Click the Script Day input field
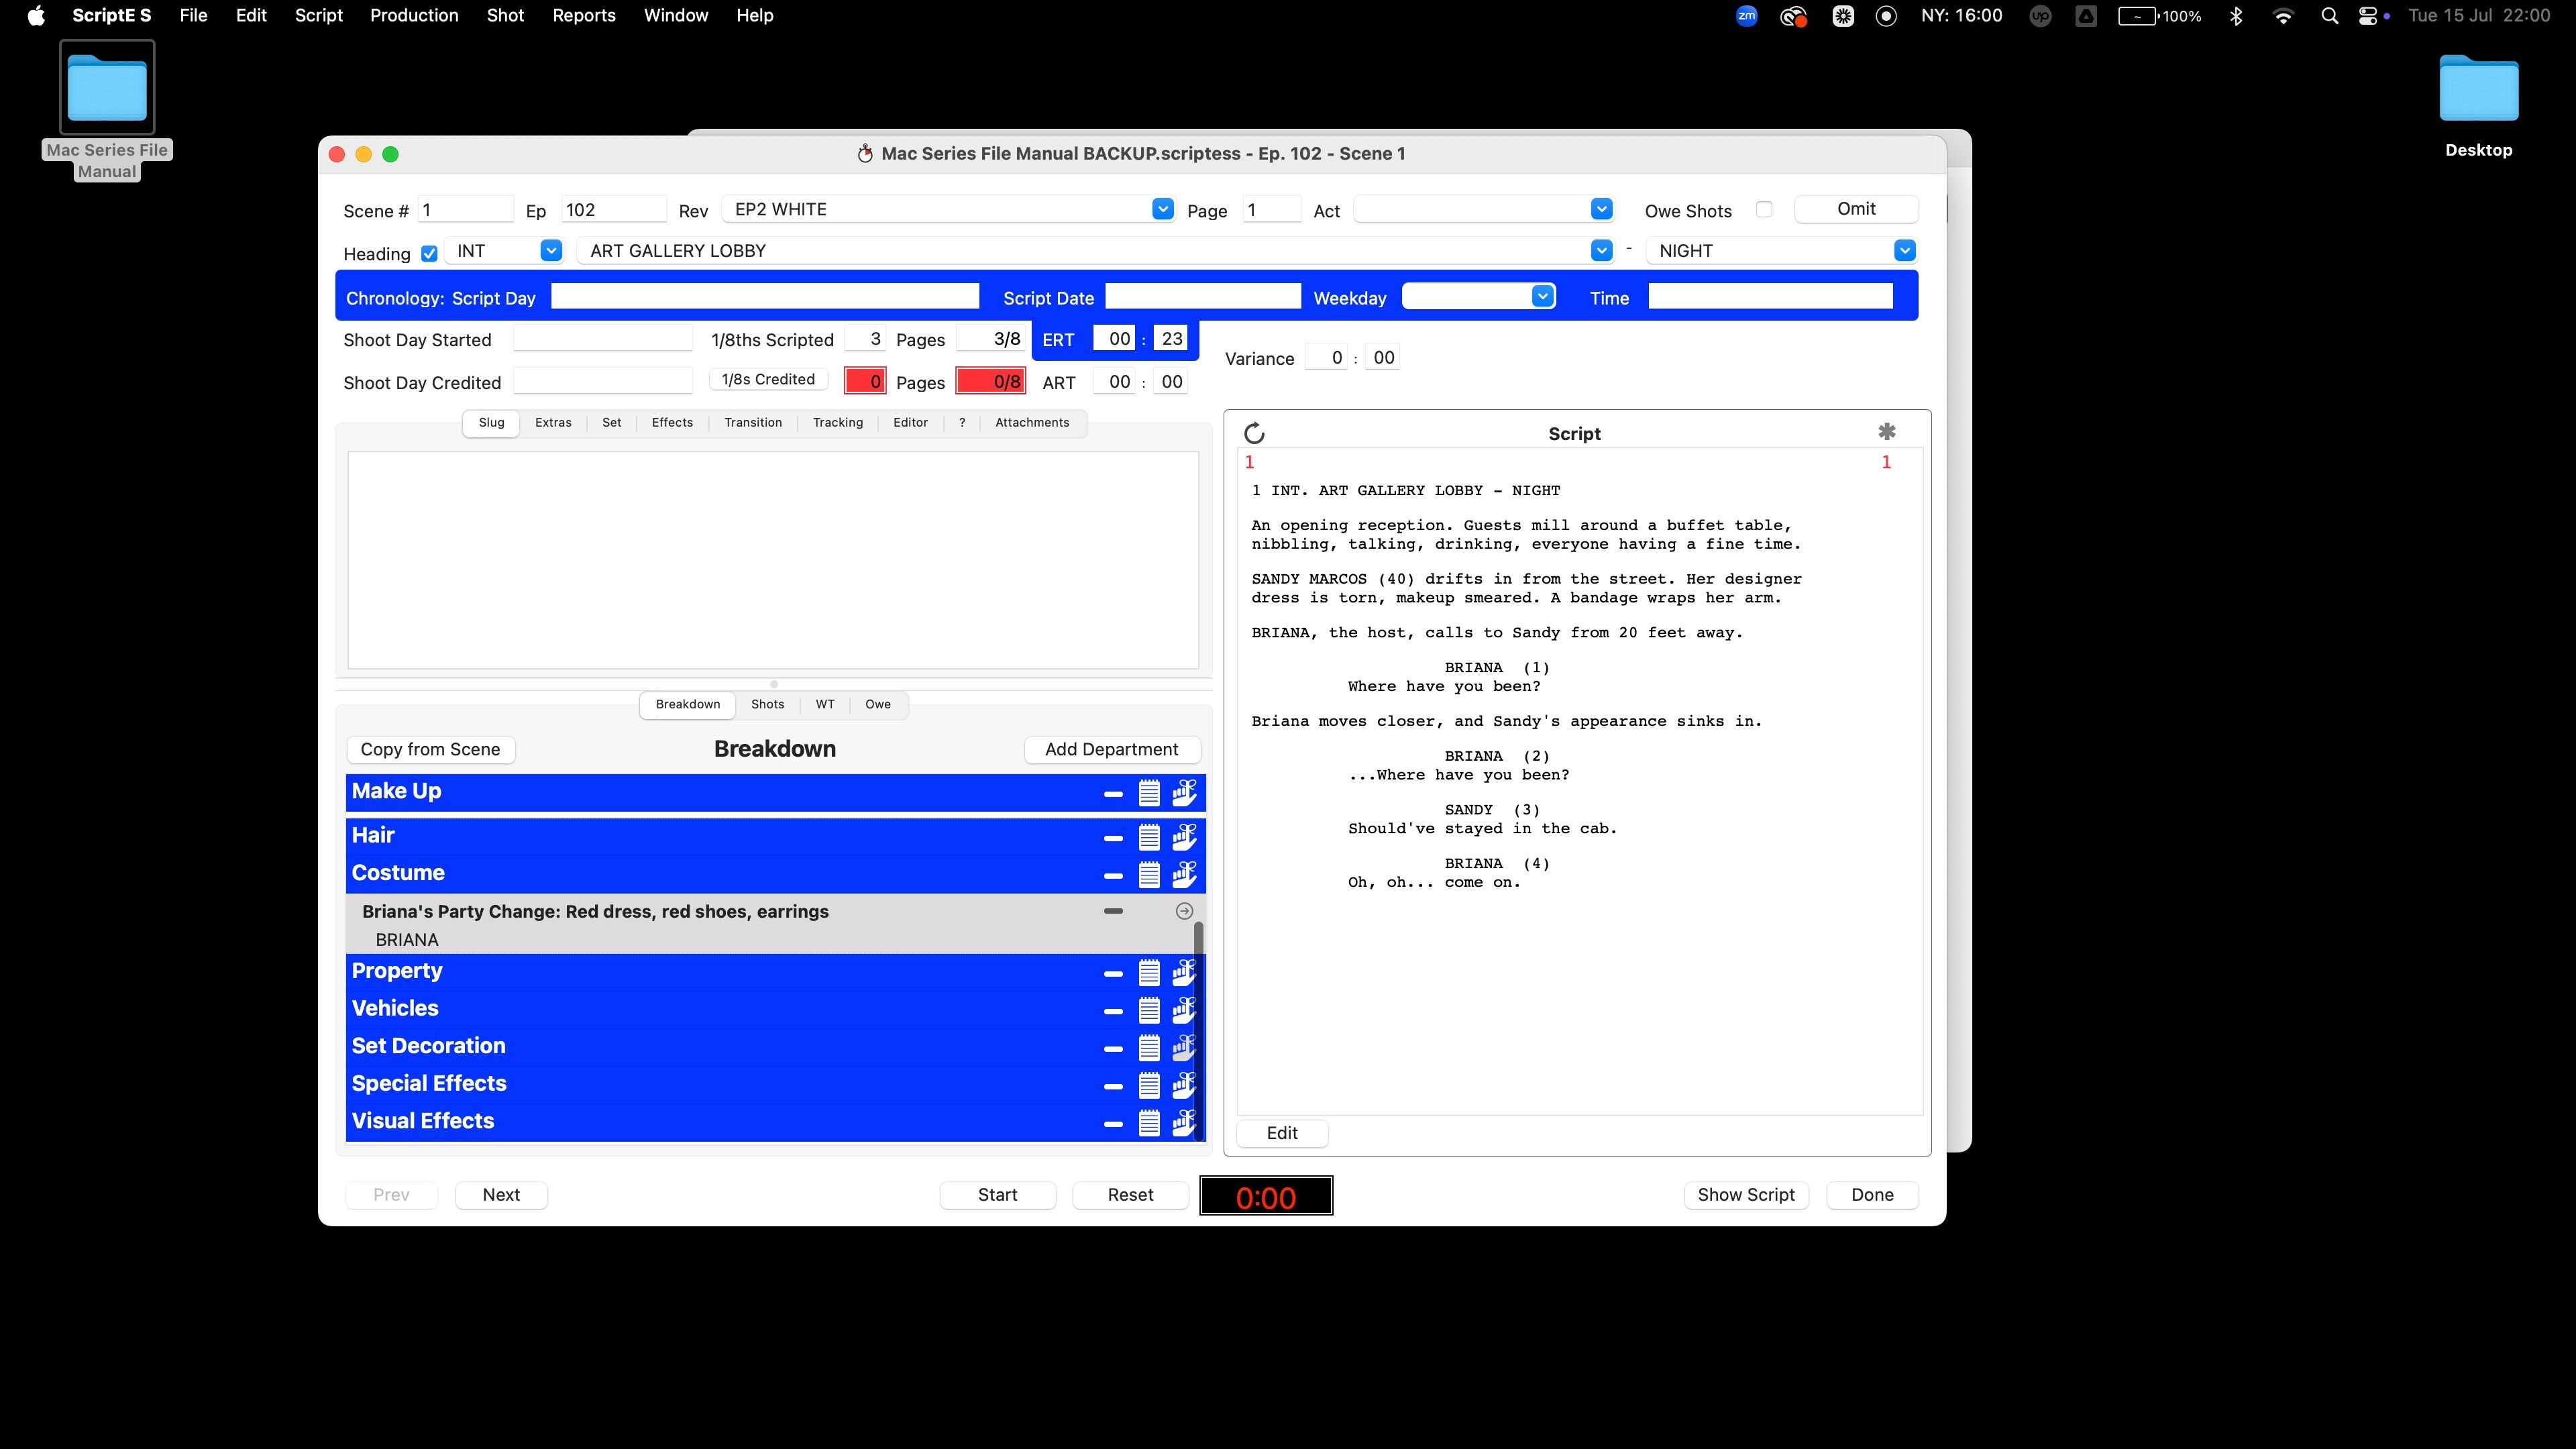2576x1449 pixels. coord(765,297)
